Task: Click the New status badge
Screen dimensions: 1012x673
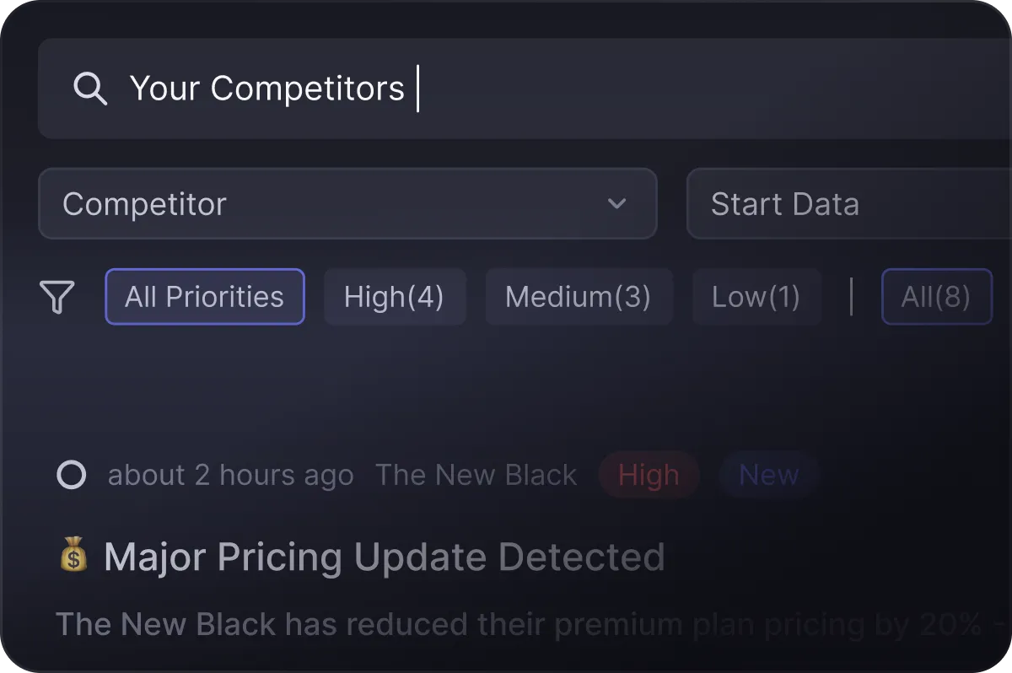Action: 768,474
